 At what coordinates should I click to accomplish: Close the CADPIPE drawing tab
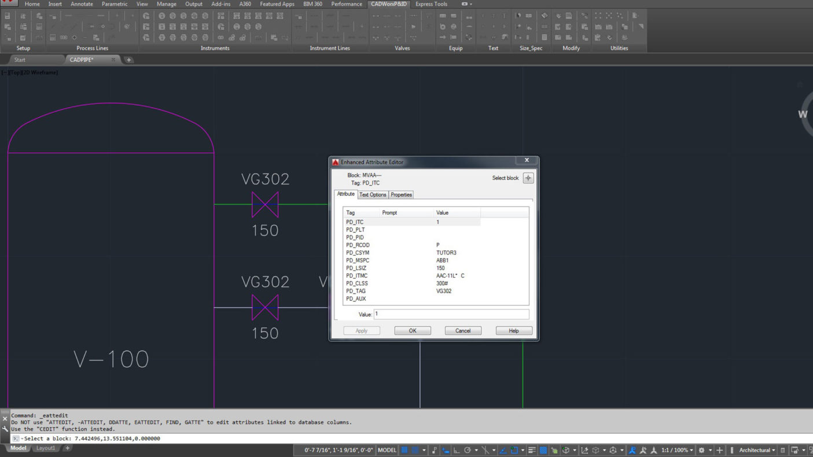(x=113, y=60)
